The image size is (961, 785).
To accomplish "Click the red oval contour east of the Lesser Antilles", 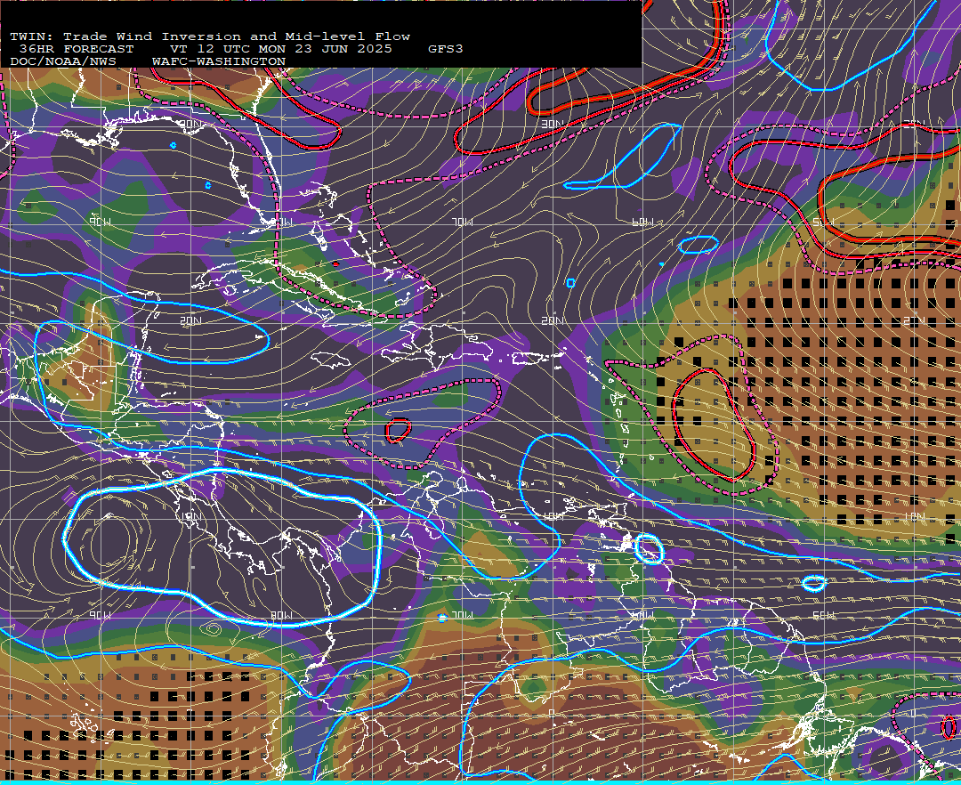I will (713, 425).
